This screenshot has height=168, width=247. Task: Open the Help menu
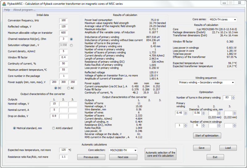(x=7, y=10)
